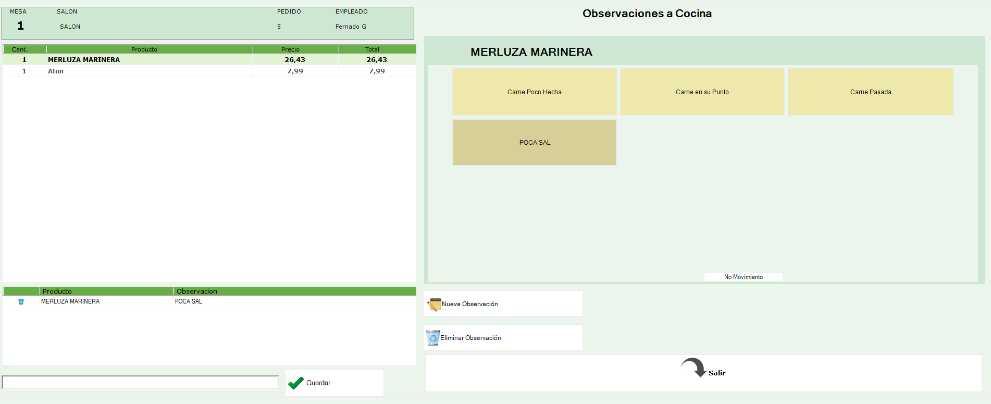Click the notepad icon for Nueva Observación
The image size is (991, 404).
pyautogui.click(x=434, y=304)
